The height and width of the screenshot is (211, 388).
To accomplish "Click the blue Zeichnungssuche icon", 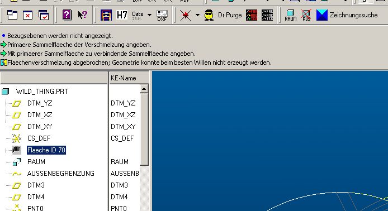I will (322, 15).
